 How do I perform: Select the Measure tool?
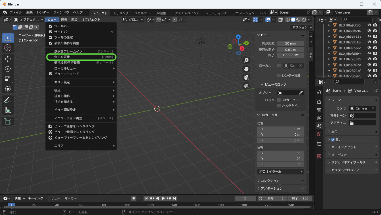click(x=8, y=110)
